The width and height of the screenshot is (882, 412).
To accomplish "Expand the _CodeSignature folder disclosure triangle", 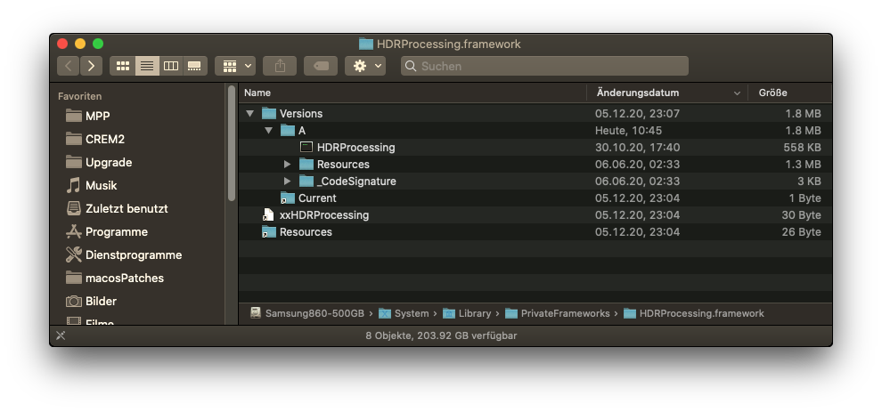I will pyautogui.click(x=287, y=182).
